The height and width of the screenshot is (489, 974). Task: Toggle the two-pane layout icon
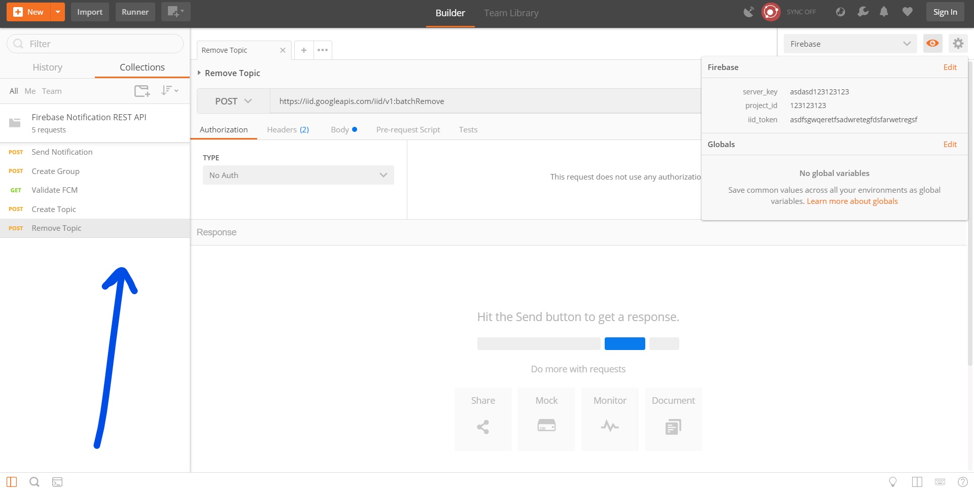pos(917,482)
